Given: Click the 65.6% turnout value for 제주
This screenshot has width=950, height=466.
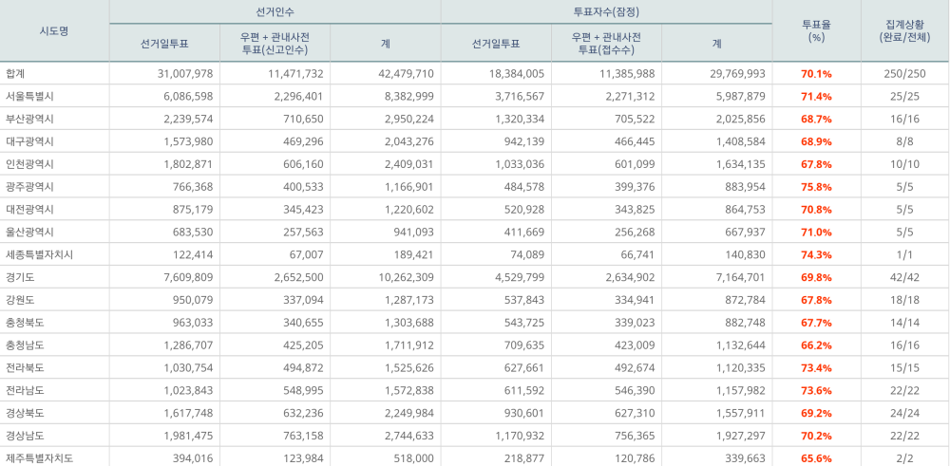Looking at the screenshot, I should pos(816,458).
